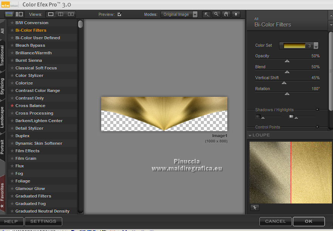333x231 pixels.
Task: Select the Brilliance/Warmth filter
Action: pos(34,53)
